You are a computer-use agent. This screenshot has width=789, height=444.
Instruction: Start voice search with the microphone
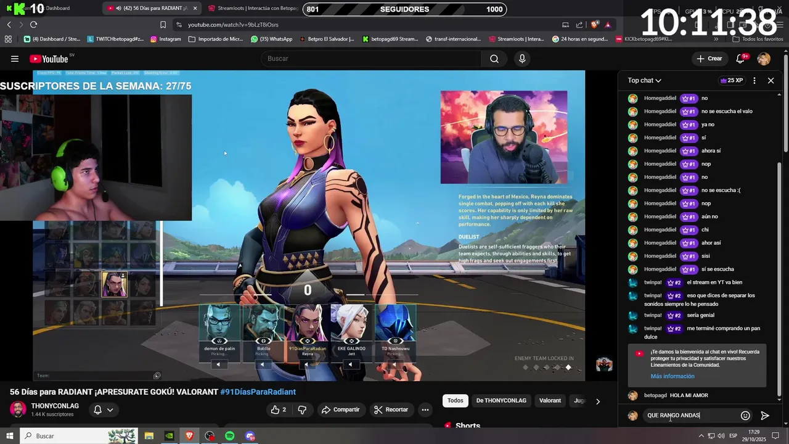coord(522,59)
